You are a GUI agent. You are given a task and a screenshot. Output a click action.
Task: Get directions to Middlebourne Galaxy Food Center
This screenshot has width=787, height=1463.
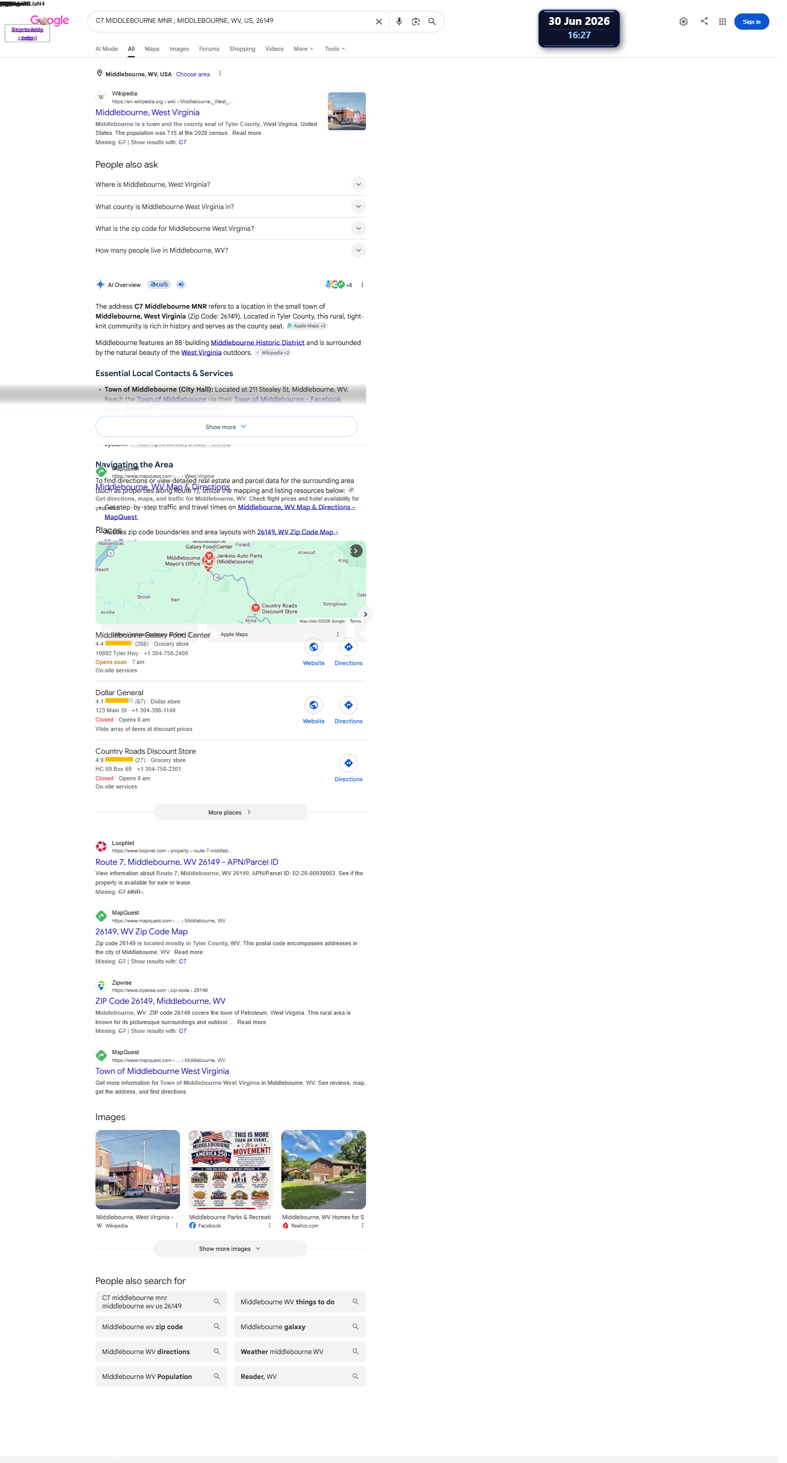tap(348, 653)
